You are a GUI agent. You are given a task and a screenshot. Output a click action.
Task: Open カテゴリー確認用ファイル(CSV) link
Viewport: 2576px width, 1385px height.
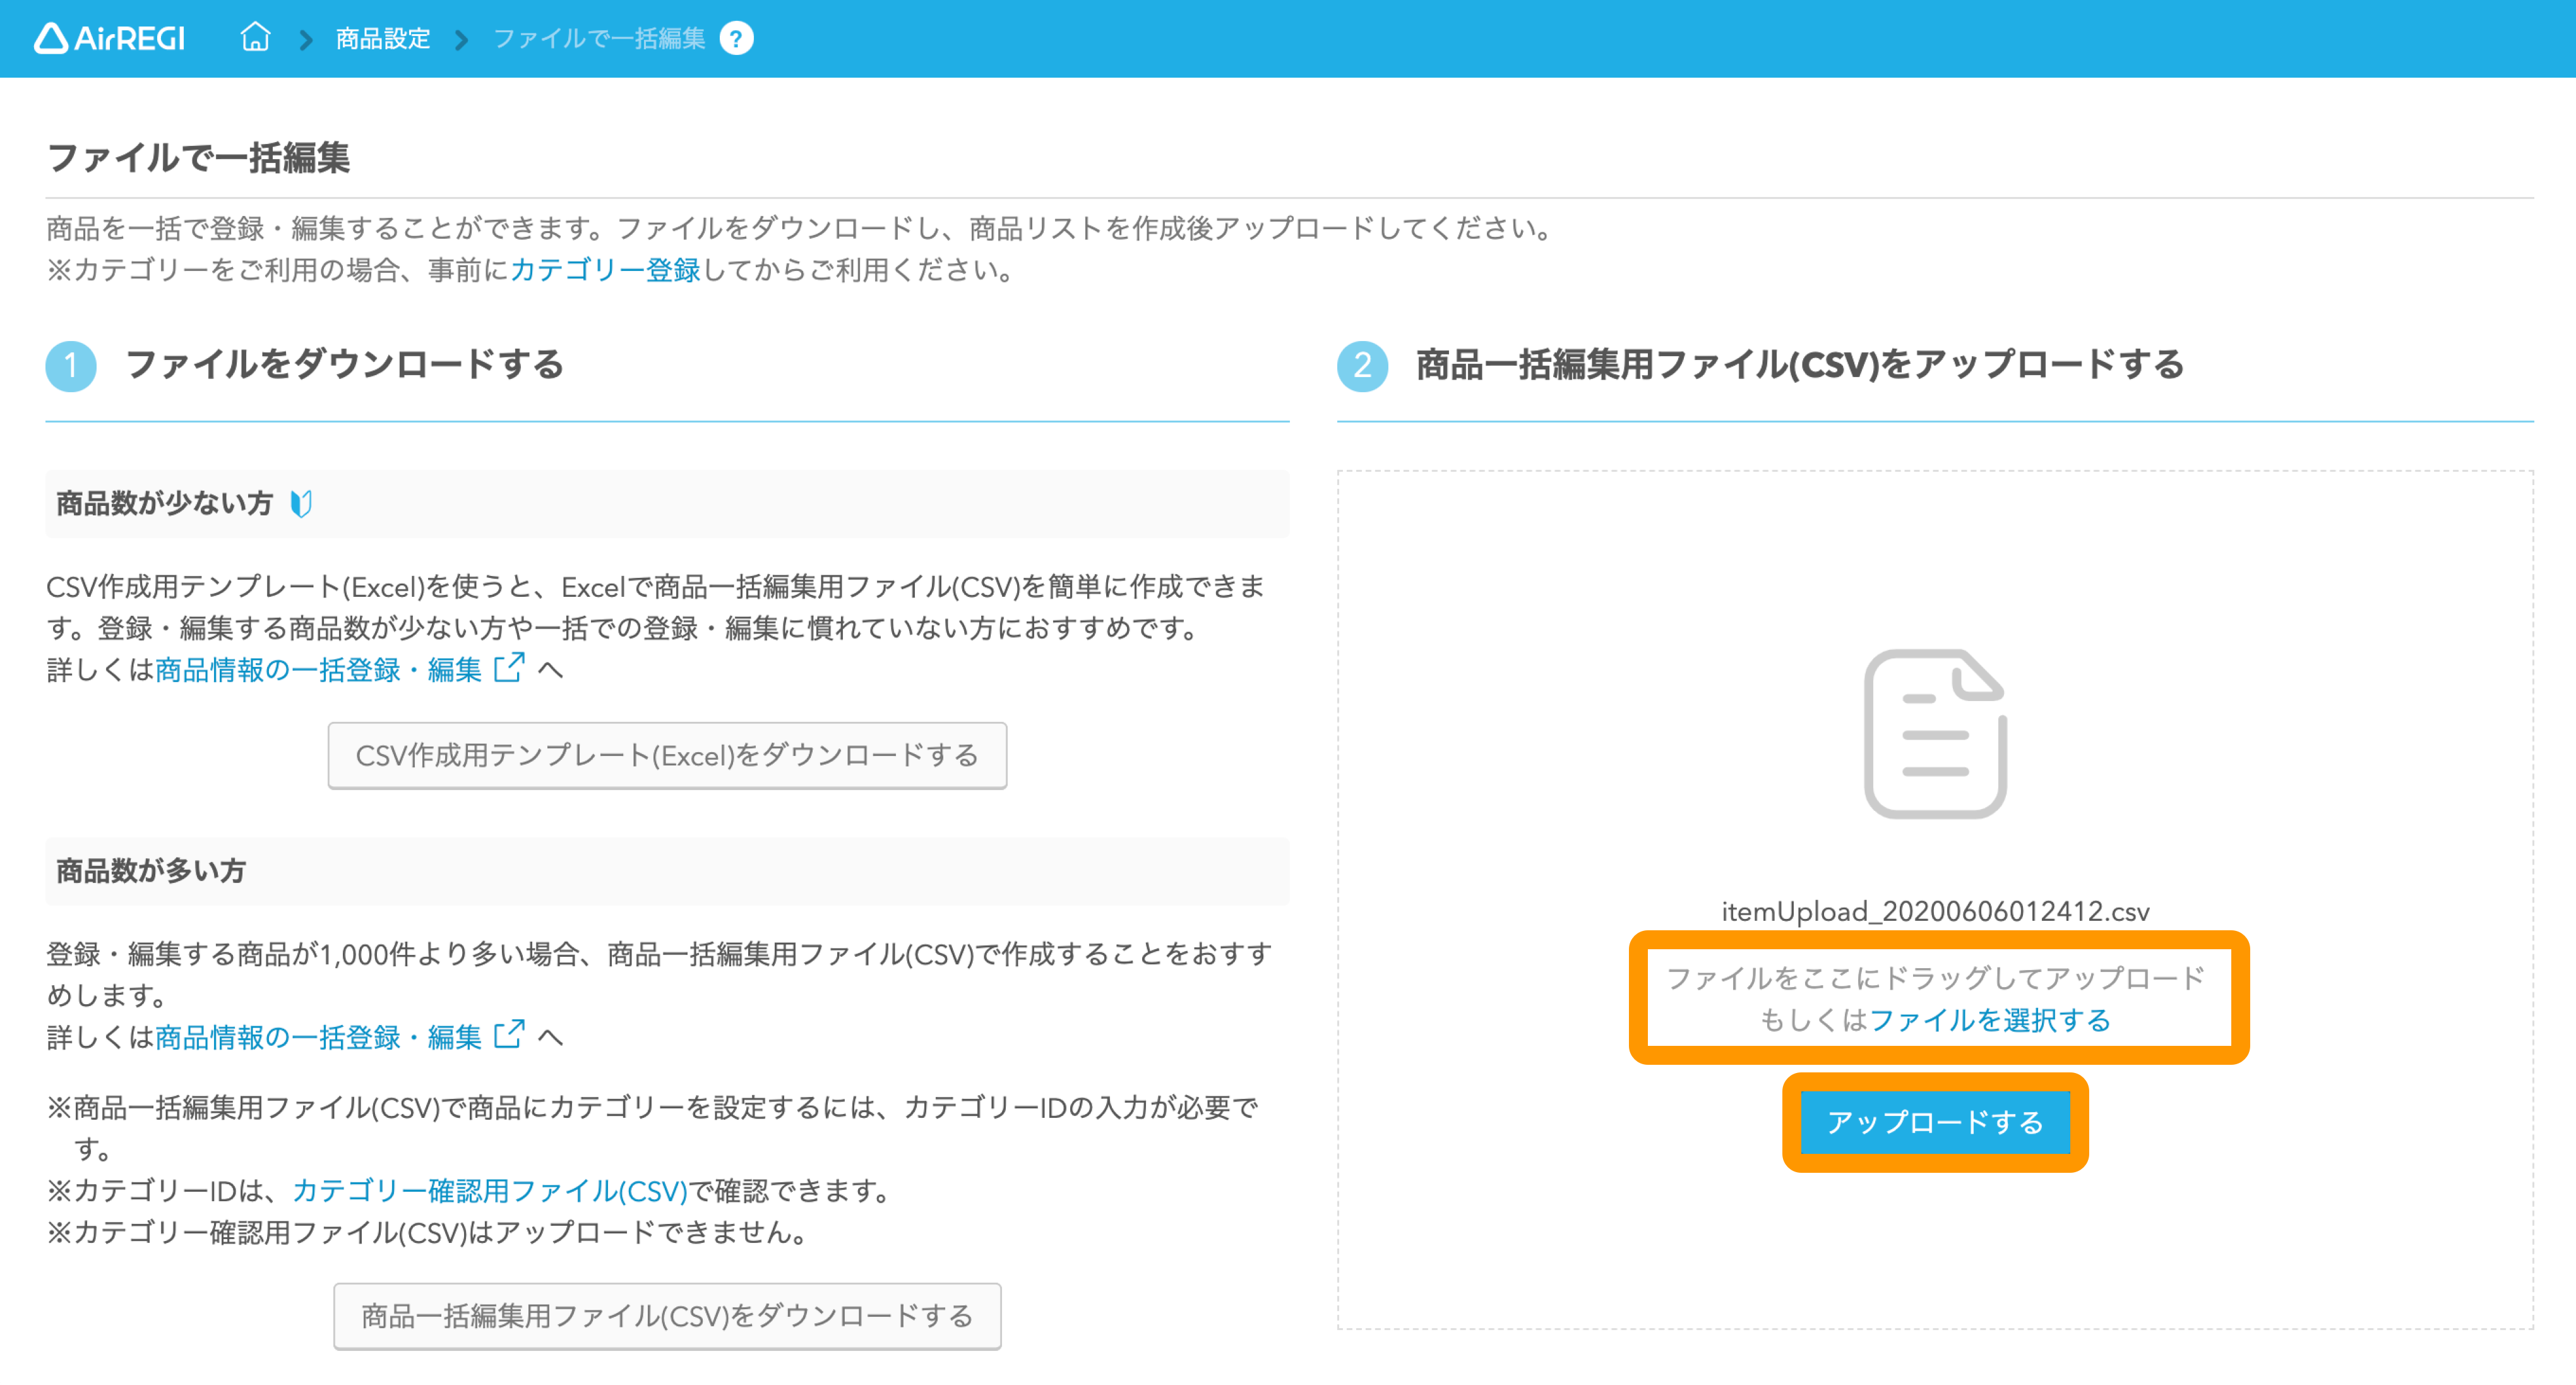click(490, 1191)
